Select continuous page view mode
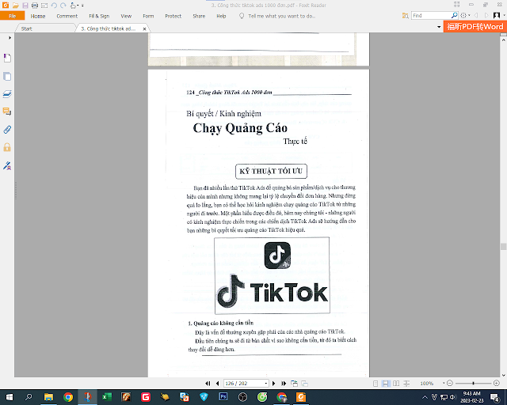 (x=386, y=384)
